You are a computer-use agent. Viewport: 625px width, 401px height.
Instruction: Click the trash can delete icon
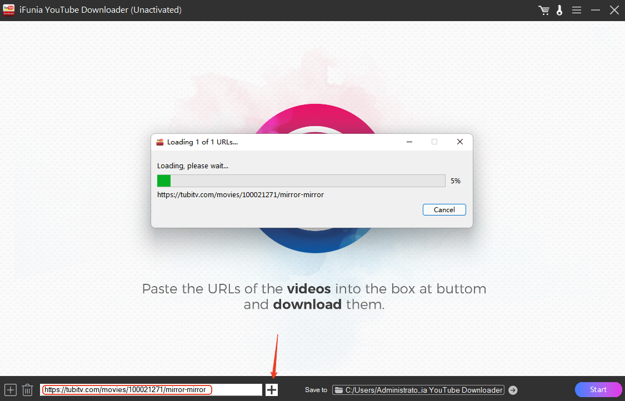click(28, 389)
